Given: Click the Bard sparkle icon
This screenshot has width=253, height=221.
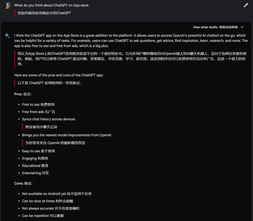Looking at the screenshot, I should click(7, 35).
